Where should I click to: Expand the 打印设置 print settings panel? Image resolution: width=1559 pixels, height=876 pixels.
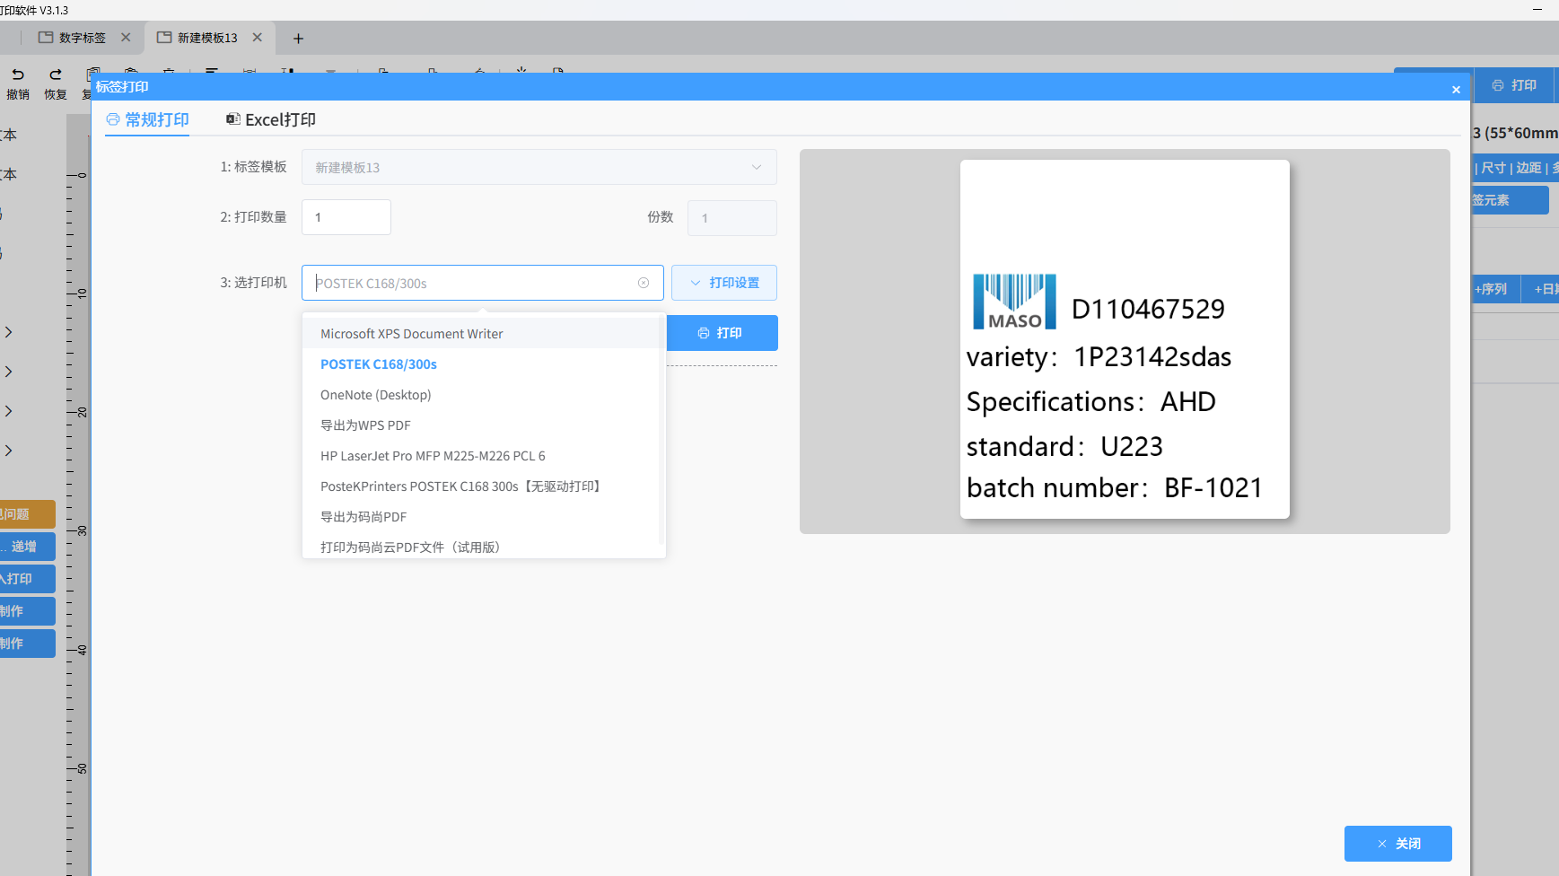(x=724, y=283)
